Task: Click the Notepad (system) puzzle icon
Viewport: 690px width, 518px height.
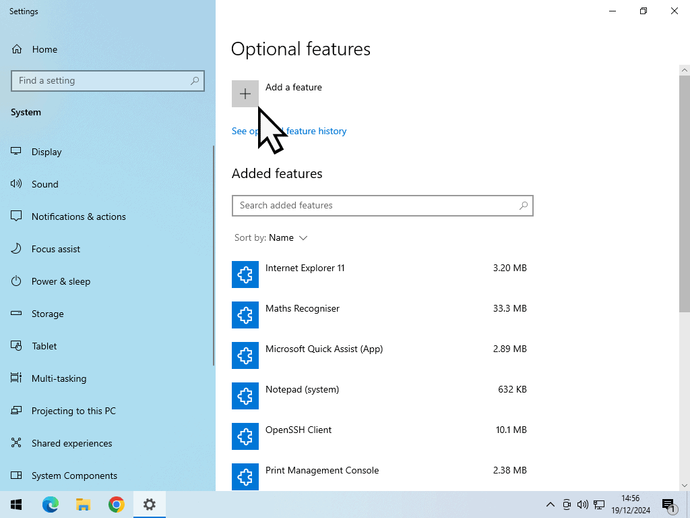Action: (x=245, y=396)
